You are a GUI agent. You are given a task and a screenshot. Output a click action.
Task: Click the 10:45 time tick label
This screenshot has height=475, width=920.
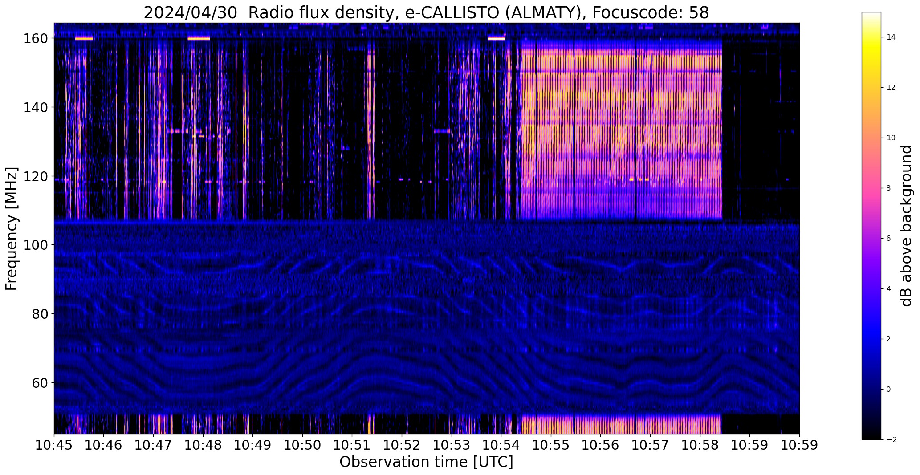pos(54,445)
